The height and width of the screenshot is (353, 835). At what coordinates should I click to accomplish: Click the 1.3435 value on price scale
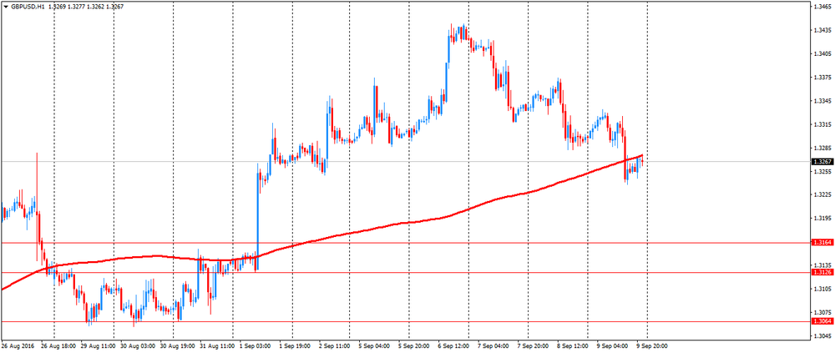click(821, 30)
